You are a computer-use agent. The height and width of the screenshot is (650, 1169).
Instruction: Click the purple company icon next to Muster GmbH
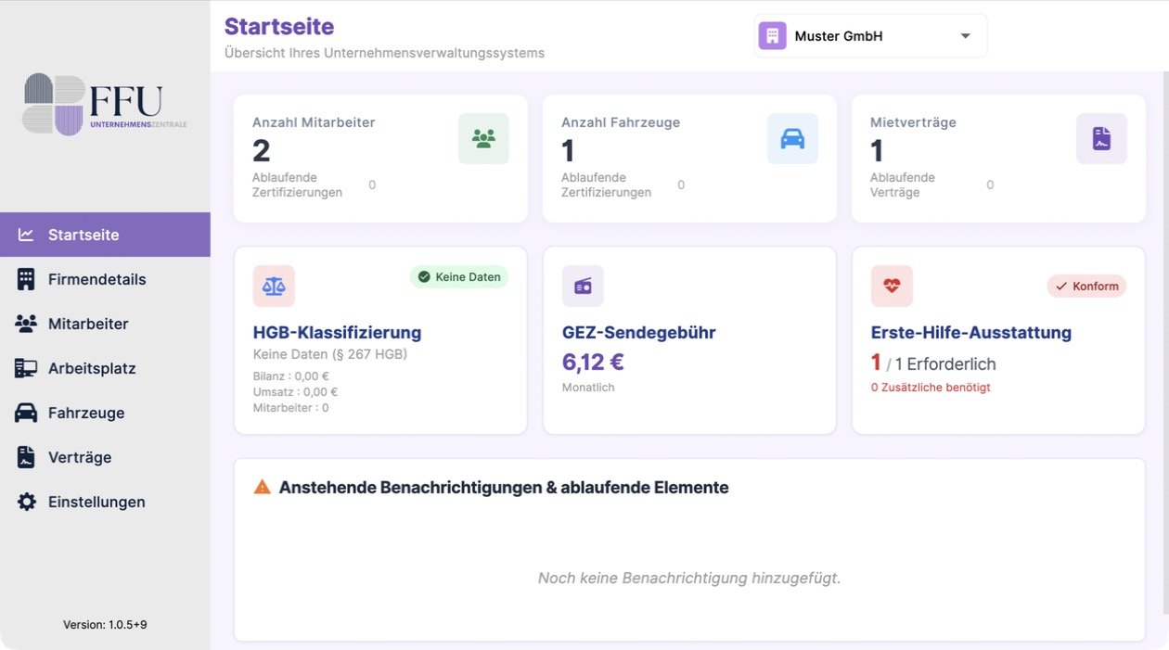[772, 36]
